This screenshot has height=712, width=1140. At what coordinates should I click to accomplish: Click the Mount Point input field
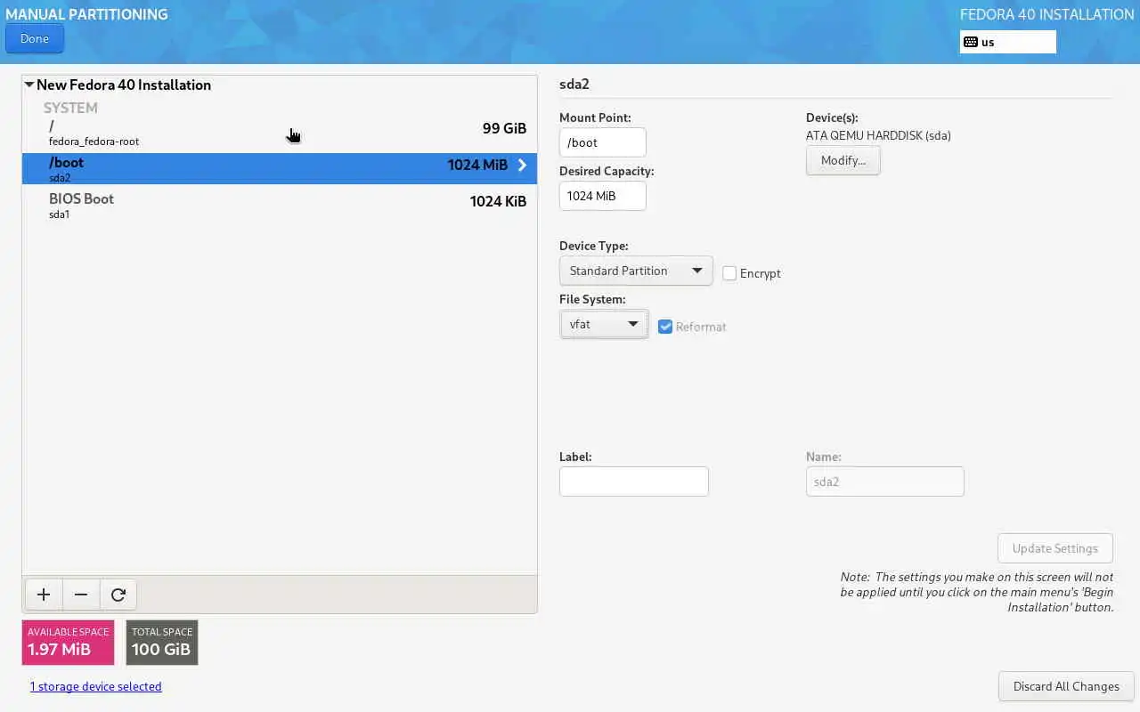point(603,142)
